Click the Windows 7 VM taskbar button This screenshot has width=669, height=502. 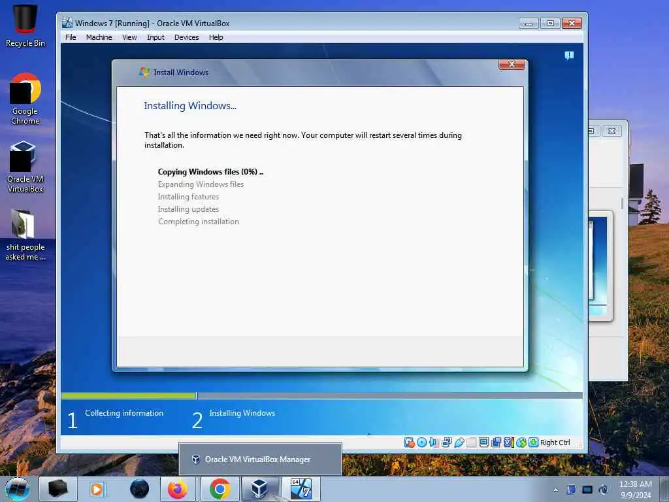tap(301, 489)
